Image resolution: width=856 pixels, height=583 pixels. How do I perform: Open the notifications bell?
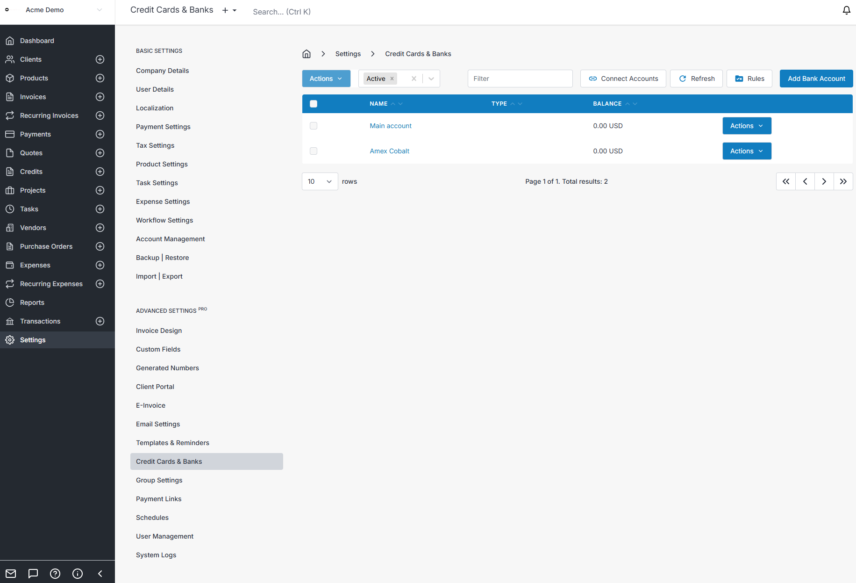pyautogui.click(x=846, y=10)
